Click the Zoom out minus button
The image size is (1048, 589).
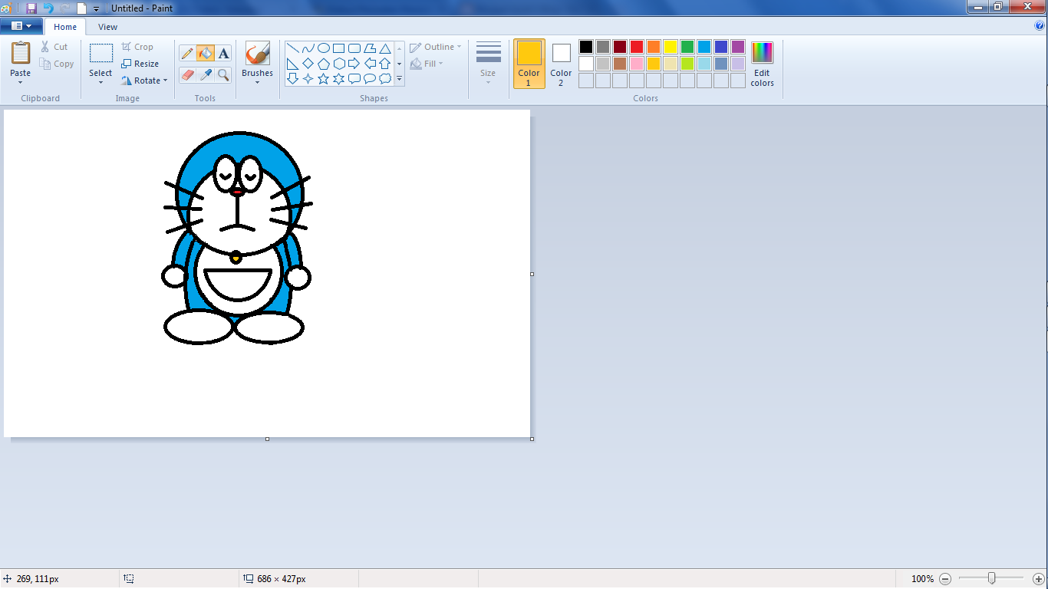945,579
